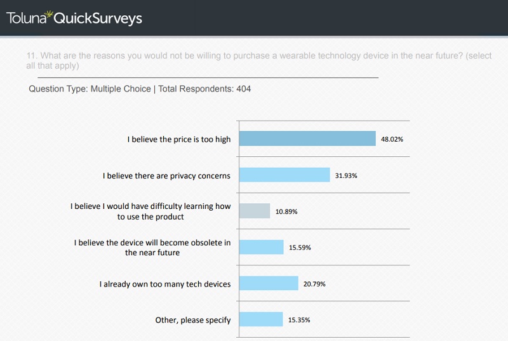508x341 pixels.
Task: Select the 'I believe the price is too high' label
Action: pos(180,139)
